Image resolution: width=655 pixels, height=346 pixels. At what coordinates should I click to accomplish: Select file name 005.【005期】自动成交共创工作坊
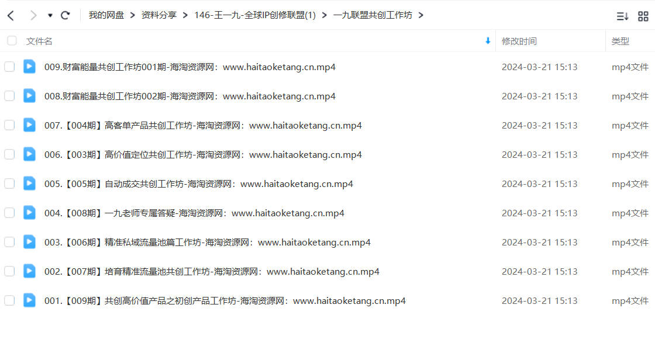click(x=199, y=184)
